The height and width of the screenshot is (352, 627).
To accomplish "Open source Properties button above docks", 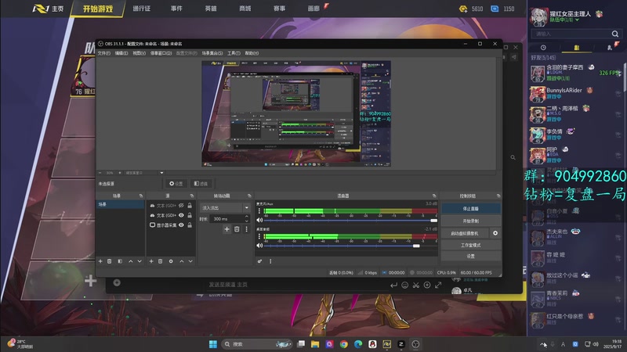I will tap(176, 184).
